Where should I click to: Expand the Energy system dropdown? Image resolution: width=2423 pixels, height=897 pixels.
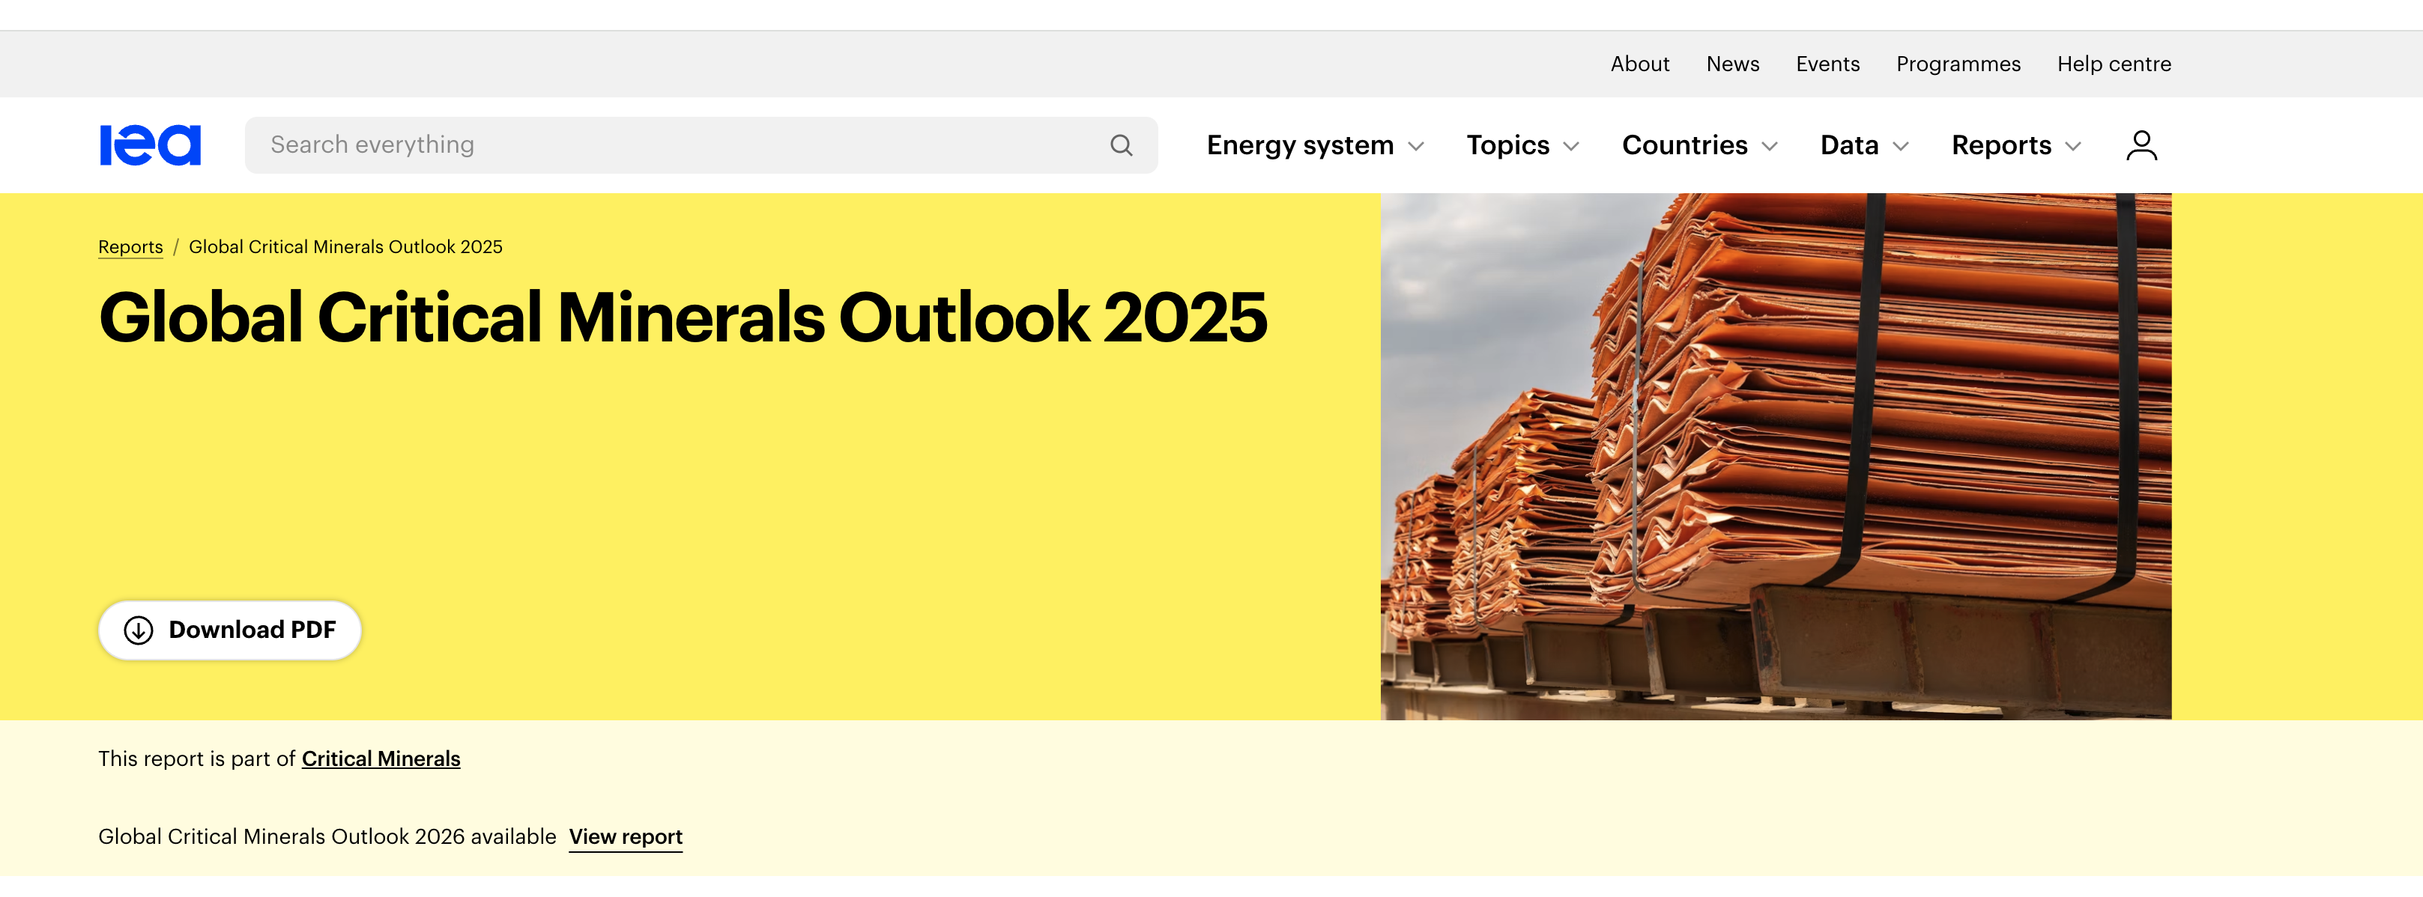click(x=1316, y=145)
